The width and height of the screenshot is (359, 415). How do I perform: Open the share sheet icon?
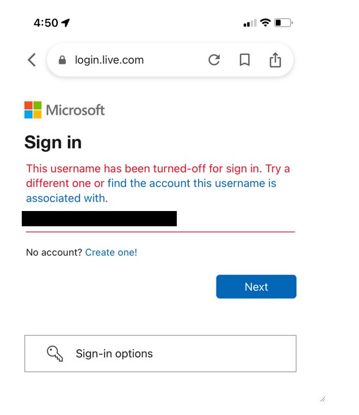coord(275,59)
